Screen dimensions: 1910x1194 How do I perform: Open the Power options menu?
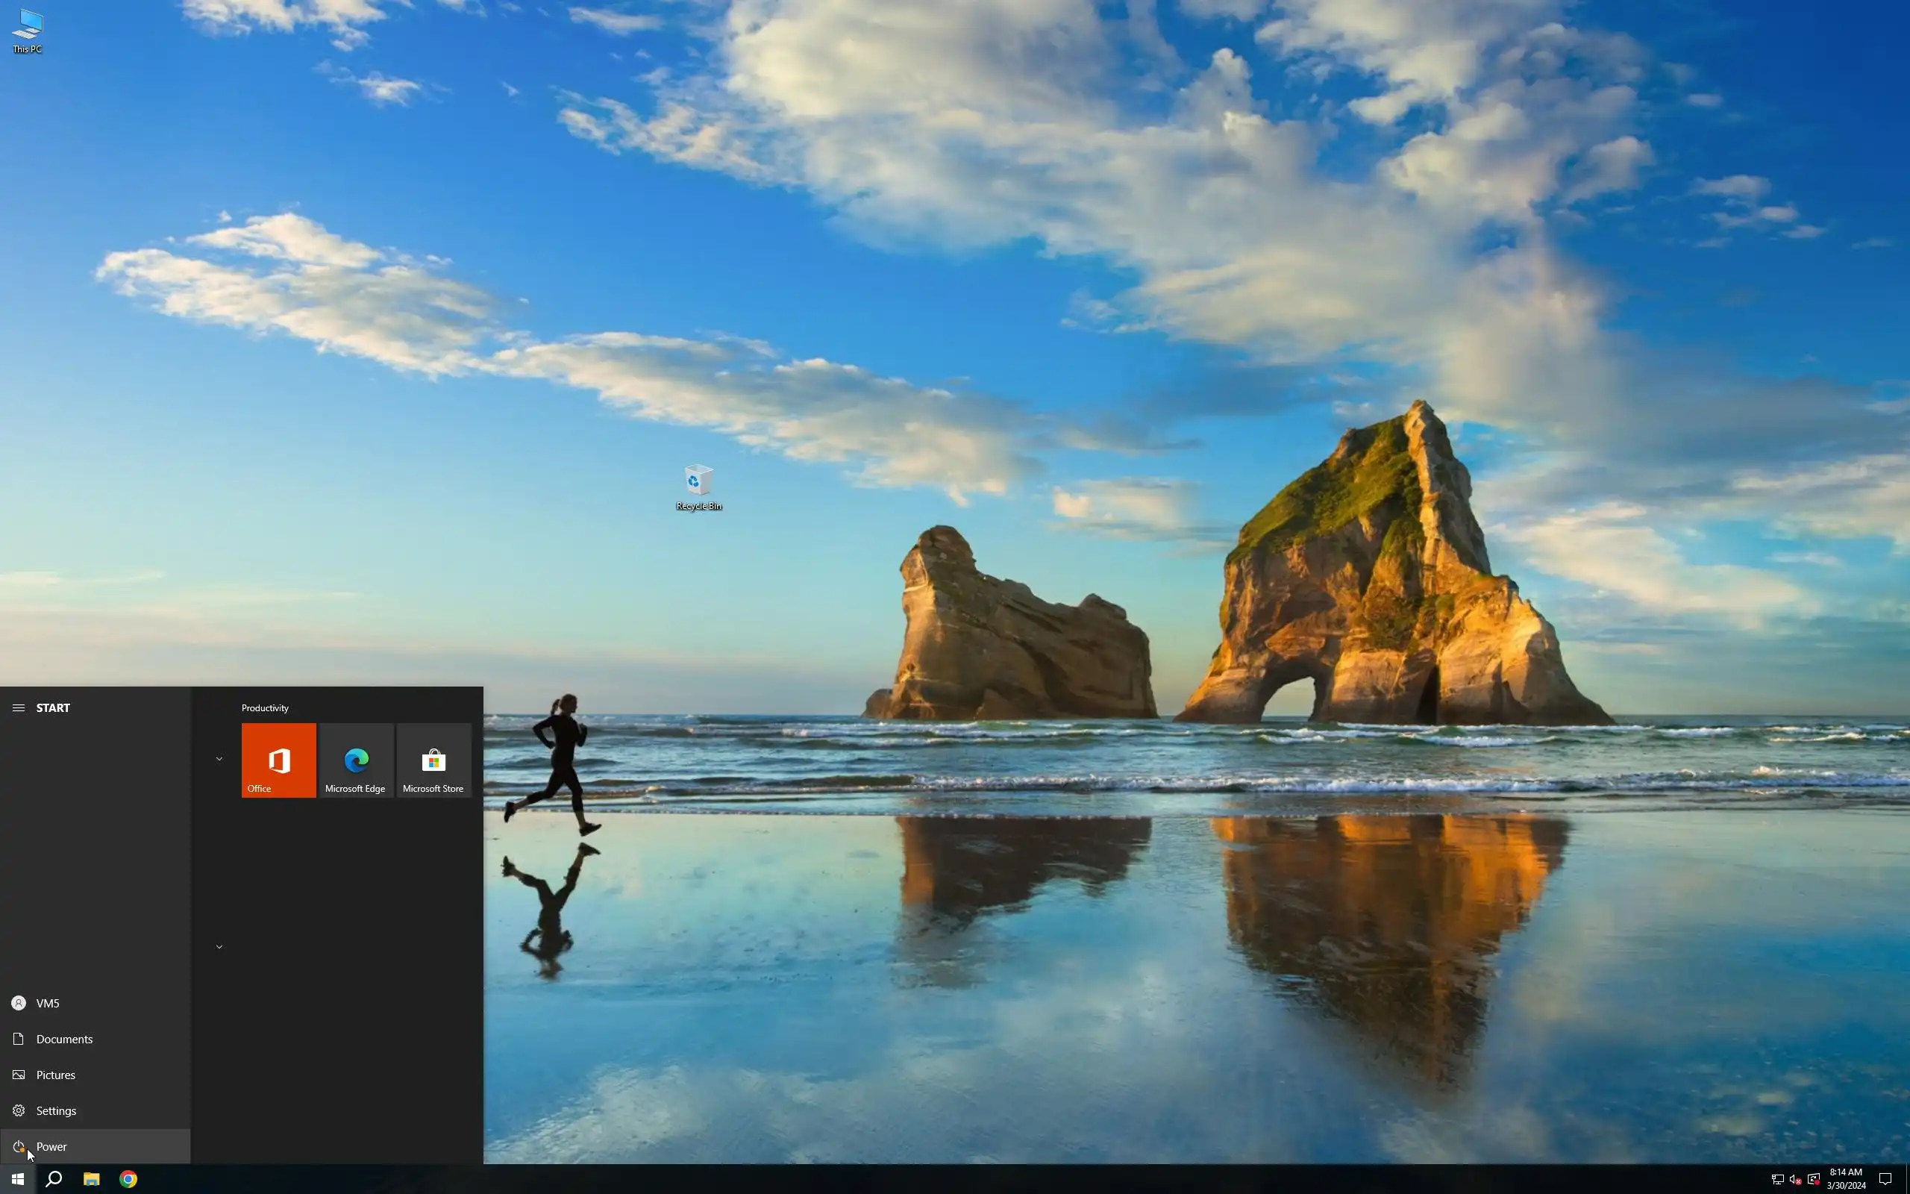tap(51, 1145)
